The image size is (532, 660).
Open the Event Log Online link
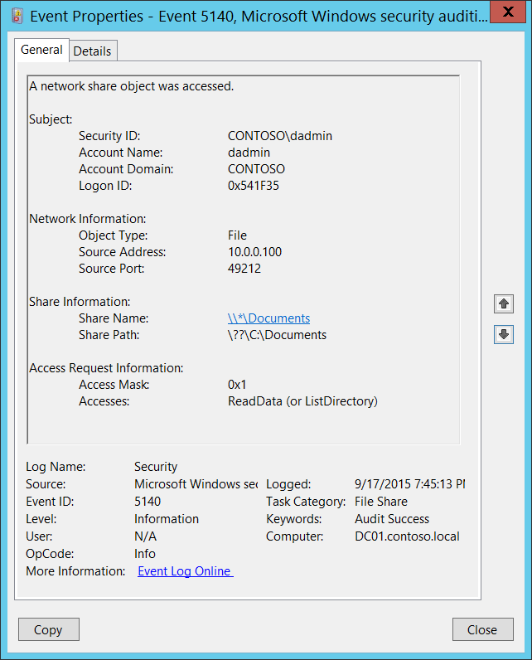point(186,571)
